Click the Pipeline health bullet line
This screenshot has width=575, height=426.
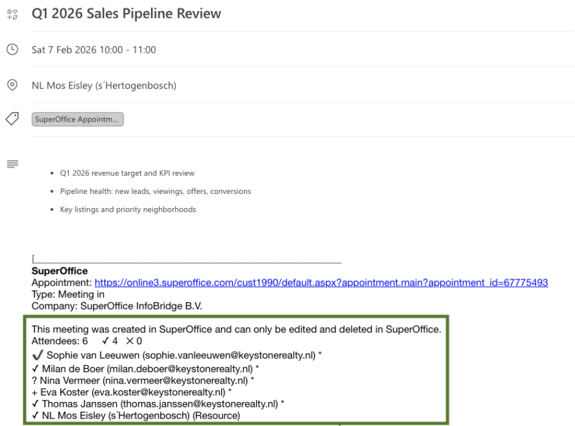coord(155,192)
